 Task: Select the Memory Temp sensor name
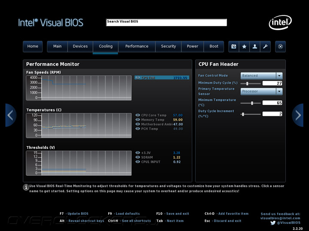(x=152, y=120)
